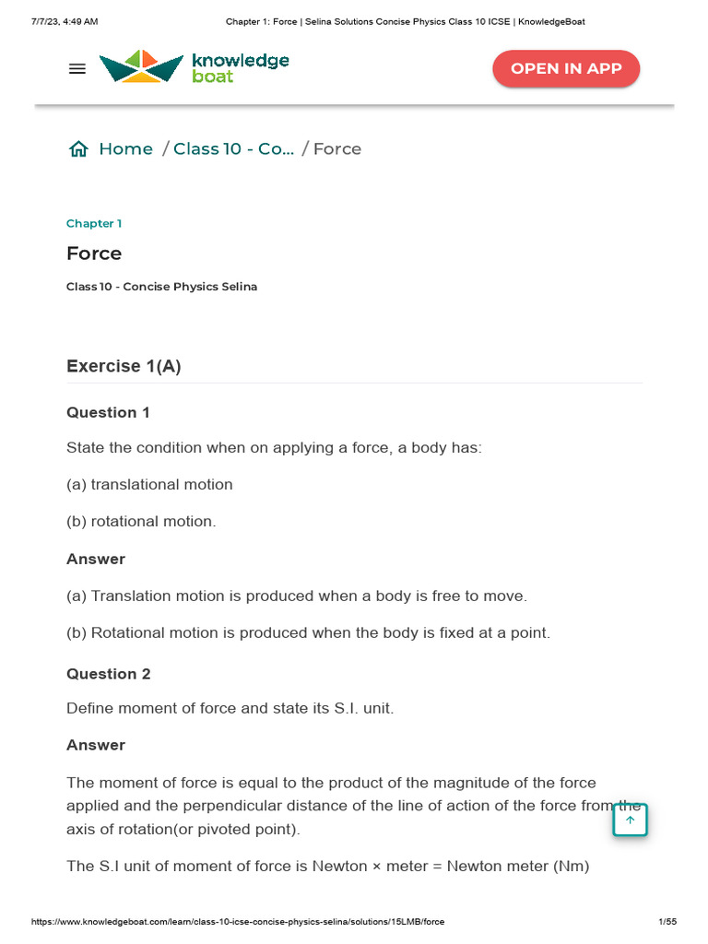The width and height of the screenshot is (708, 944).
Task: Click the Force chapter heading
Action: pos(94,254)
